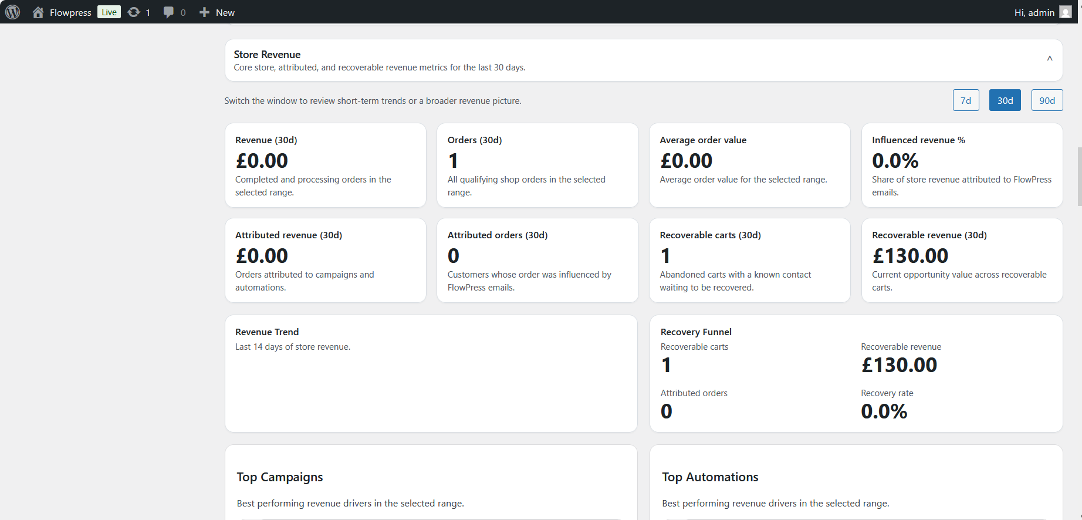Click the Attributed orders (30d) label
This screenshot has width=1082, height=520.
click(x=498, y=235)
